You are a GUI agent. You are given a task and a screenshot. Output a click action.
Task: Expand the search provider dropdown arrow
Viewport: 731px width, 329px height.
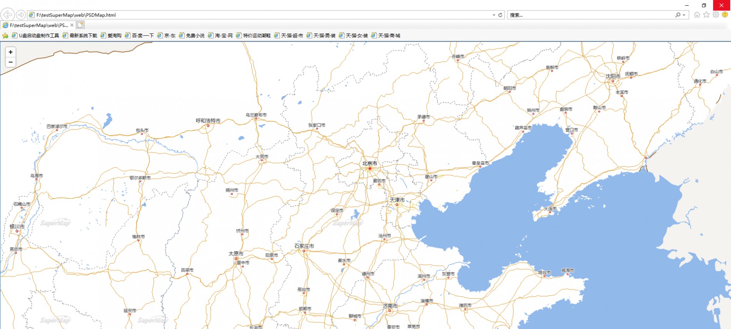tap(684, 15)
